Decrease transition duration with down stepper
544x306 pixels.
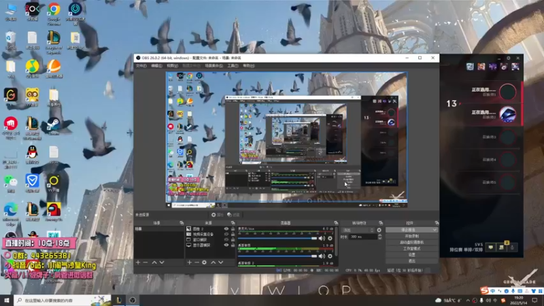pyautogui.click(x=379, y=239)
